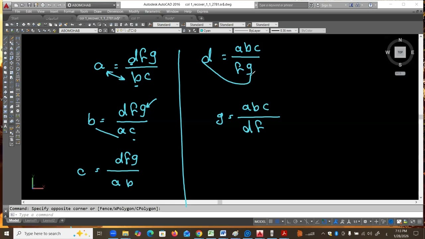Click Plot printer icon in Quick Access toolbar
The height and width of the screenshot is (239, 425).
tap(42, 5)
